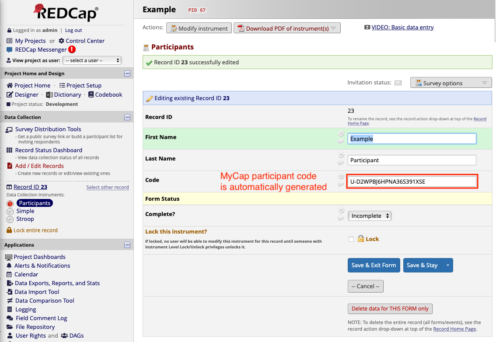Screen dimensions: 496x342
Task: Click the Select other record link
Action: pos(107,187)
